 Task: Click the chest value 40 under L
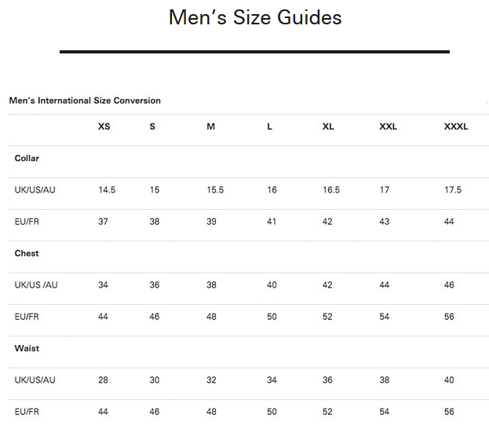(272, 284)
